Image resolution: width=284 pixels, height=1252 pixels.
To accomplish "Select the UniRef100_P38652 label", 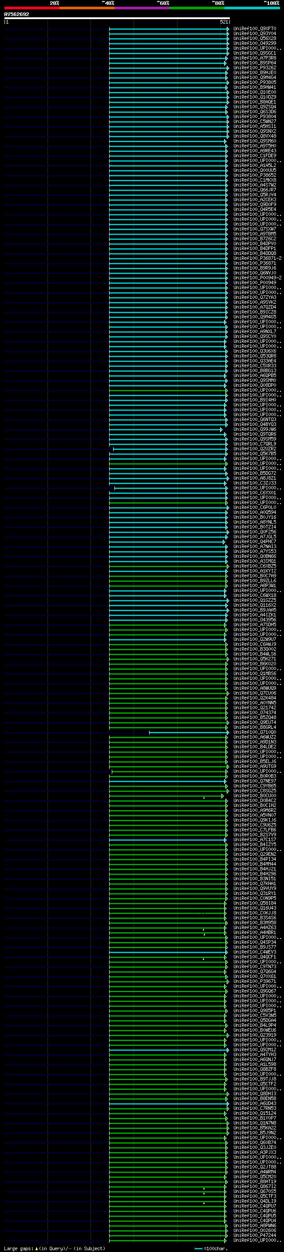I will tap(254, 175).
